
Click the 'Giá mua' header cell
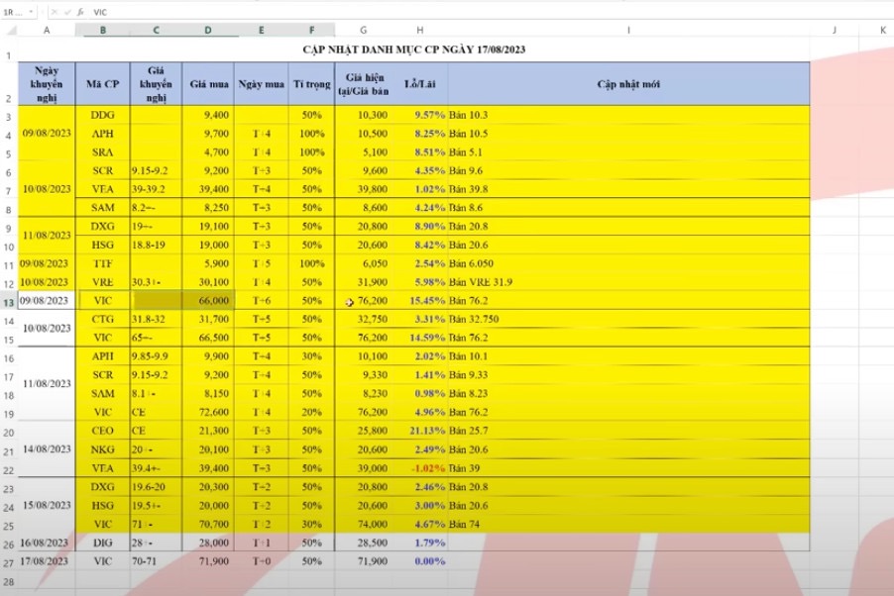tap(208, 84)
